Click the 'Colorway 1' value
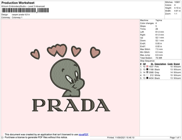Viewport: 182px width, 140px height. (x=17, y=17)
